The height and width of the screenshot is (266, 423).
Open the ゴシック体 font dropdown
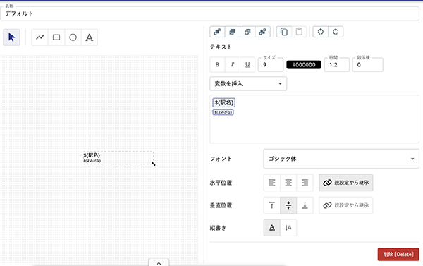point(341,159)
